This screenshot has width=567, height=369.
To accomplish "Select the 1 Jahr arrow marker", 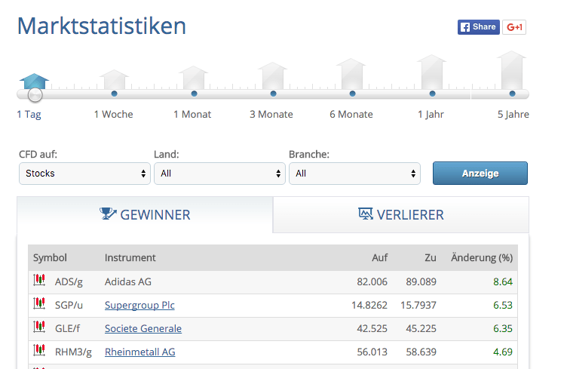I will tap(432, 72).
